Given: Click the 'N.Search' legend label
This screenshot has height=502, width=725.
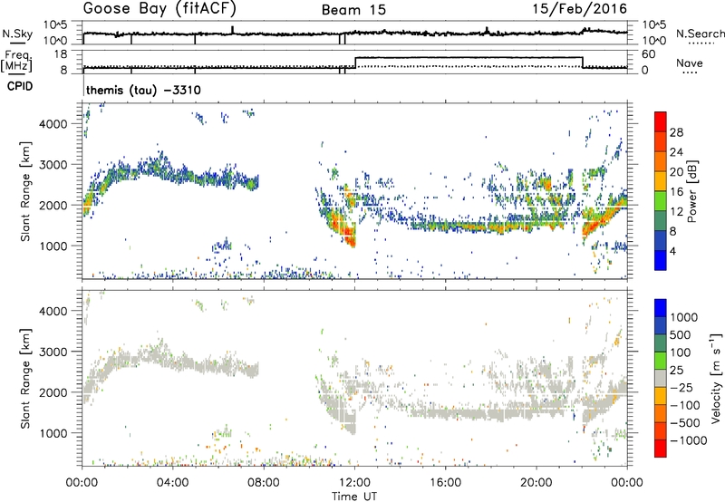Looking at the screenshot, I should coord(700,34).
